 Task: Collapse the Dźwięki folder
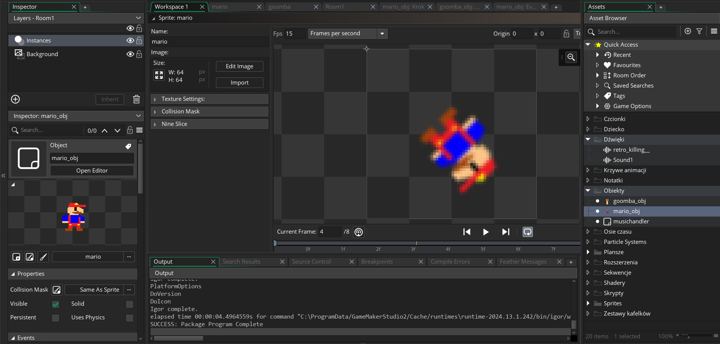tap(588, 140)
